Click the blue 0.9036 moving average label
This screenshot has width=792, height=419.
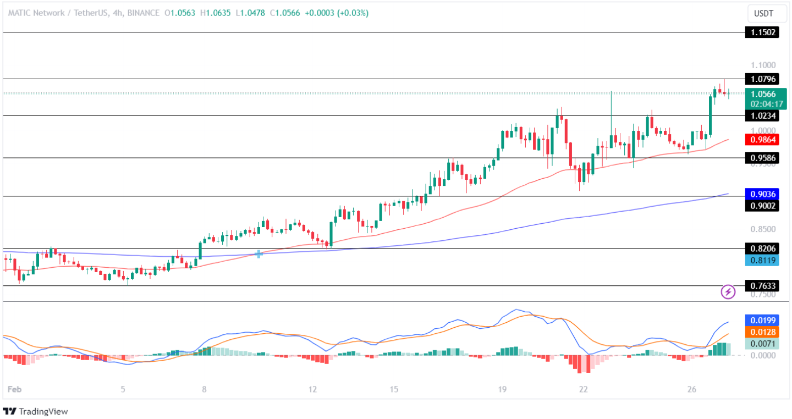(x=762, y=194)
